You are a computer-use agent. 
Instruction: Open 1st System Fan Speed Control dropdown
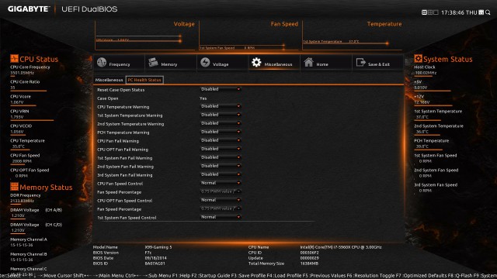click(x=221, y=218)
